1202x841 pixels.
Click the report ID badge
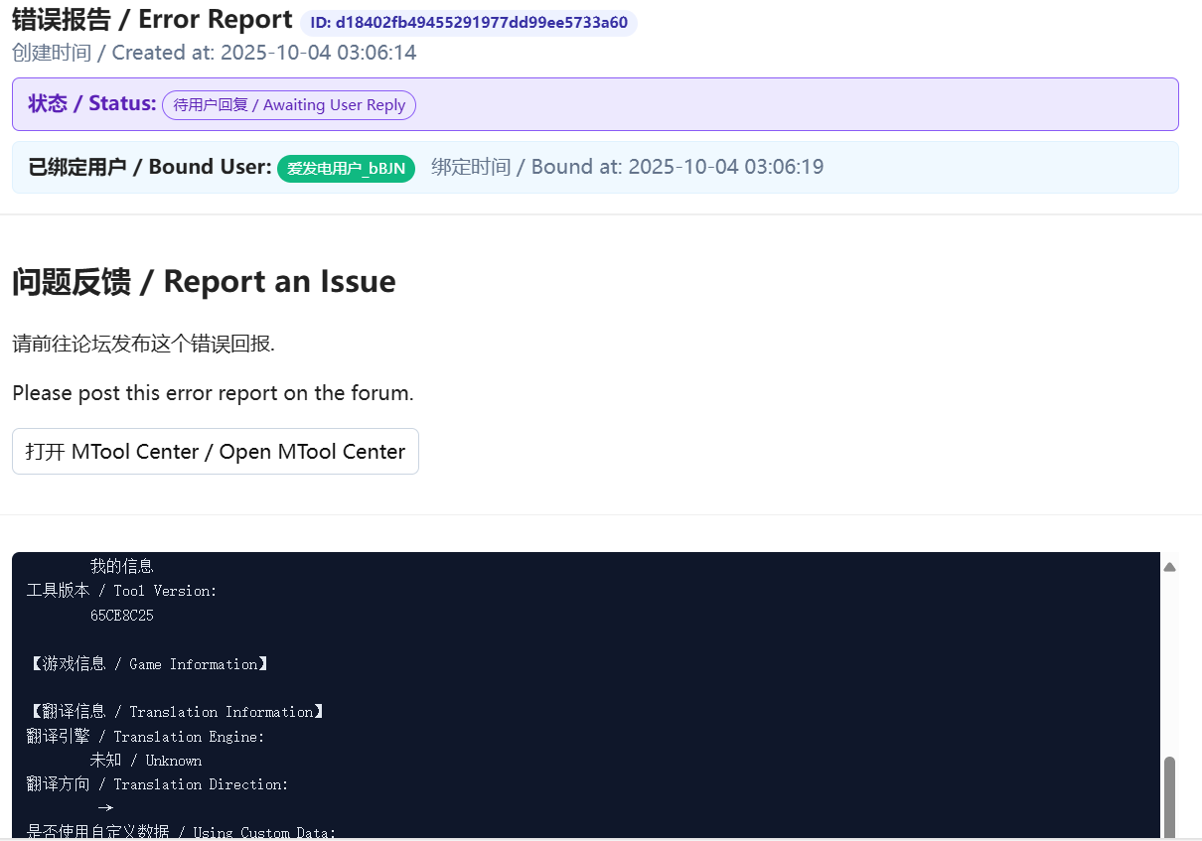[x=468, y=23]
